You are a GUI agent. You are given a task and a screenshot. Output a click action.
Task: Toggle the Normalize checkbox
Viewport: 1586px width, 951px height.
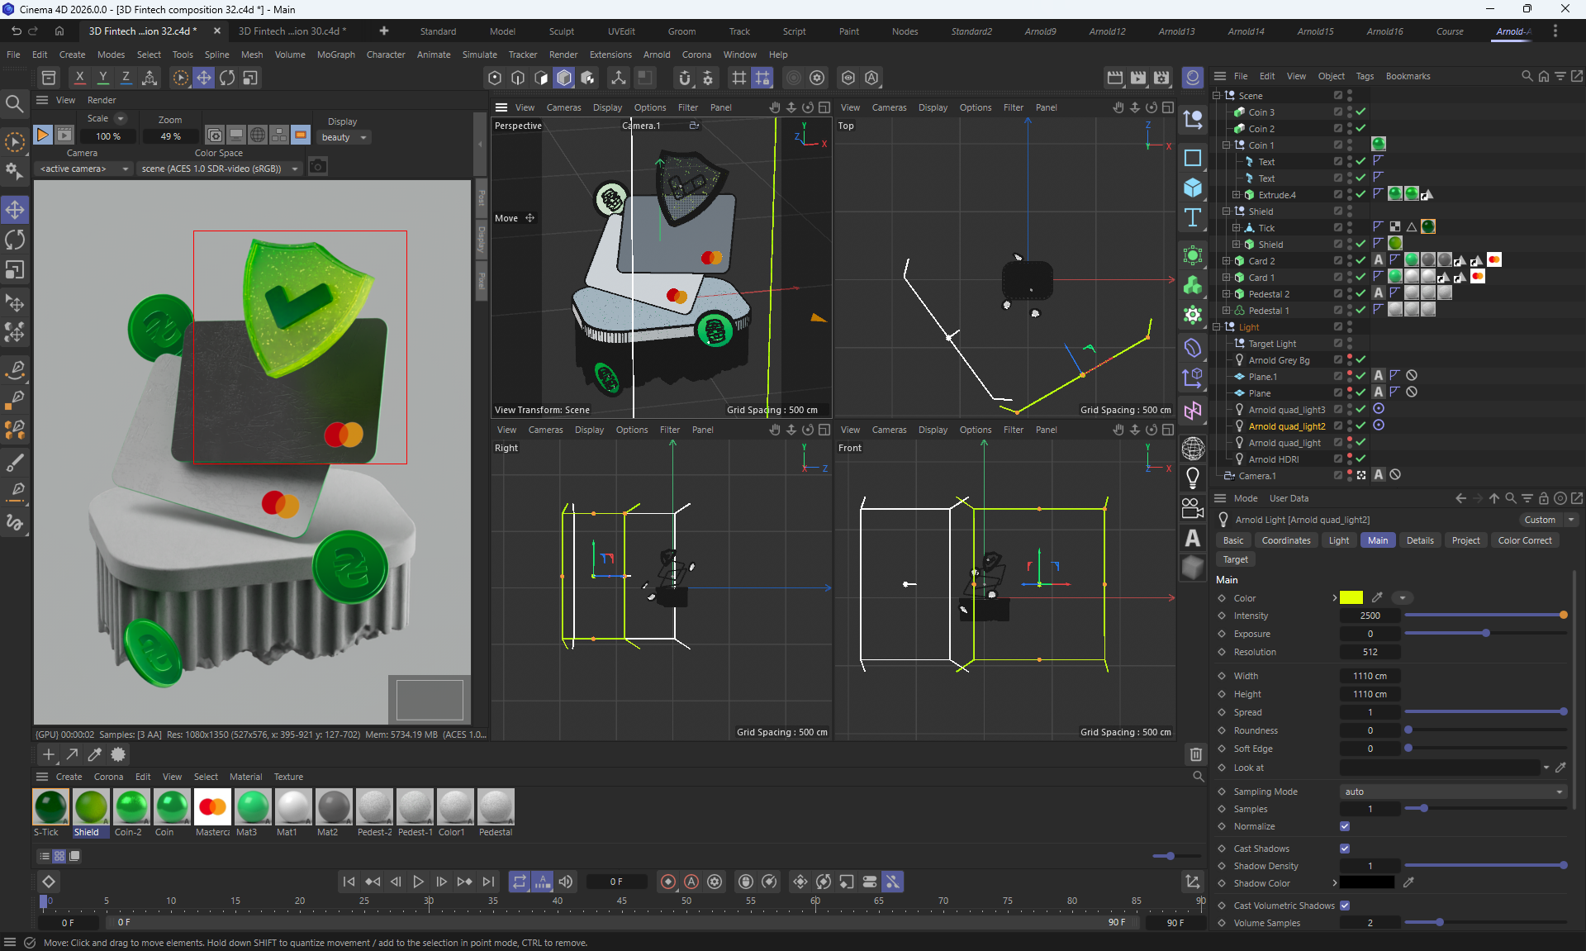1345,826
